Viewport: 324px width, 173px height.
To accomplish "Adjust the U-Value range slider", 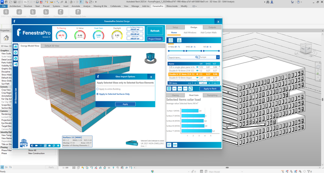I will pos(176,51).
